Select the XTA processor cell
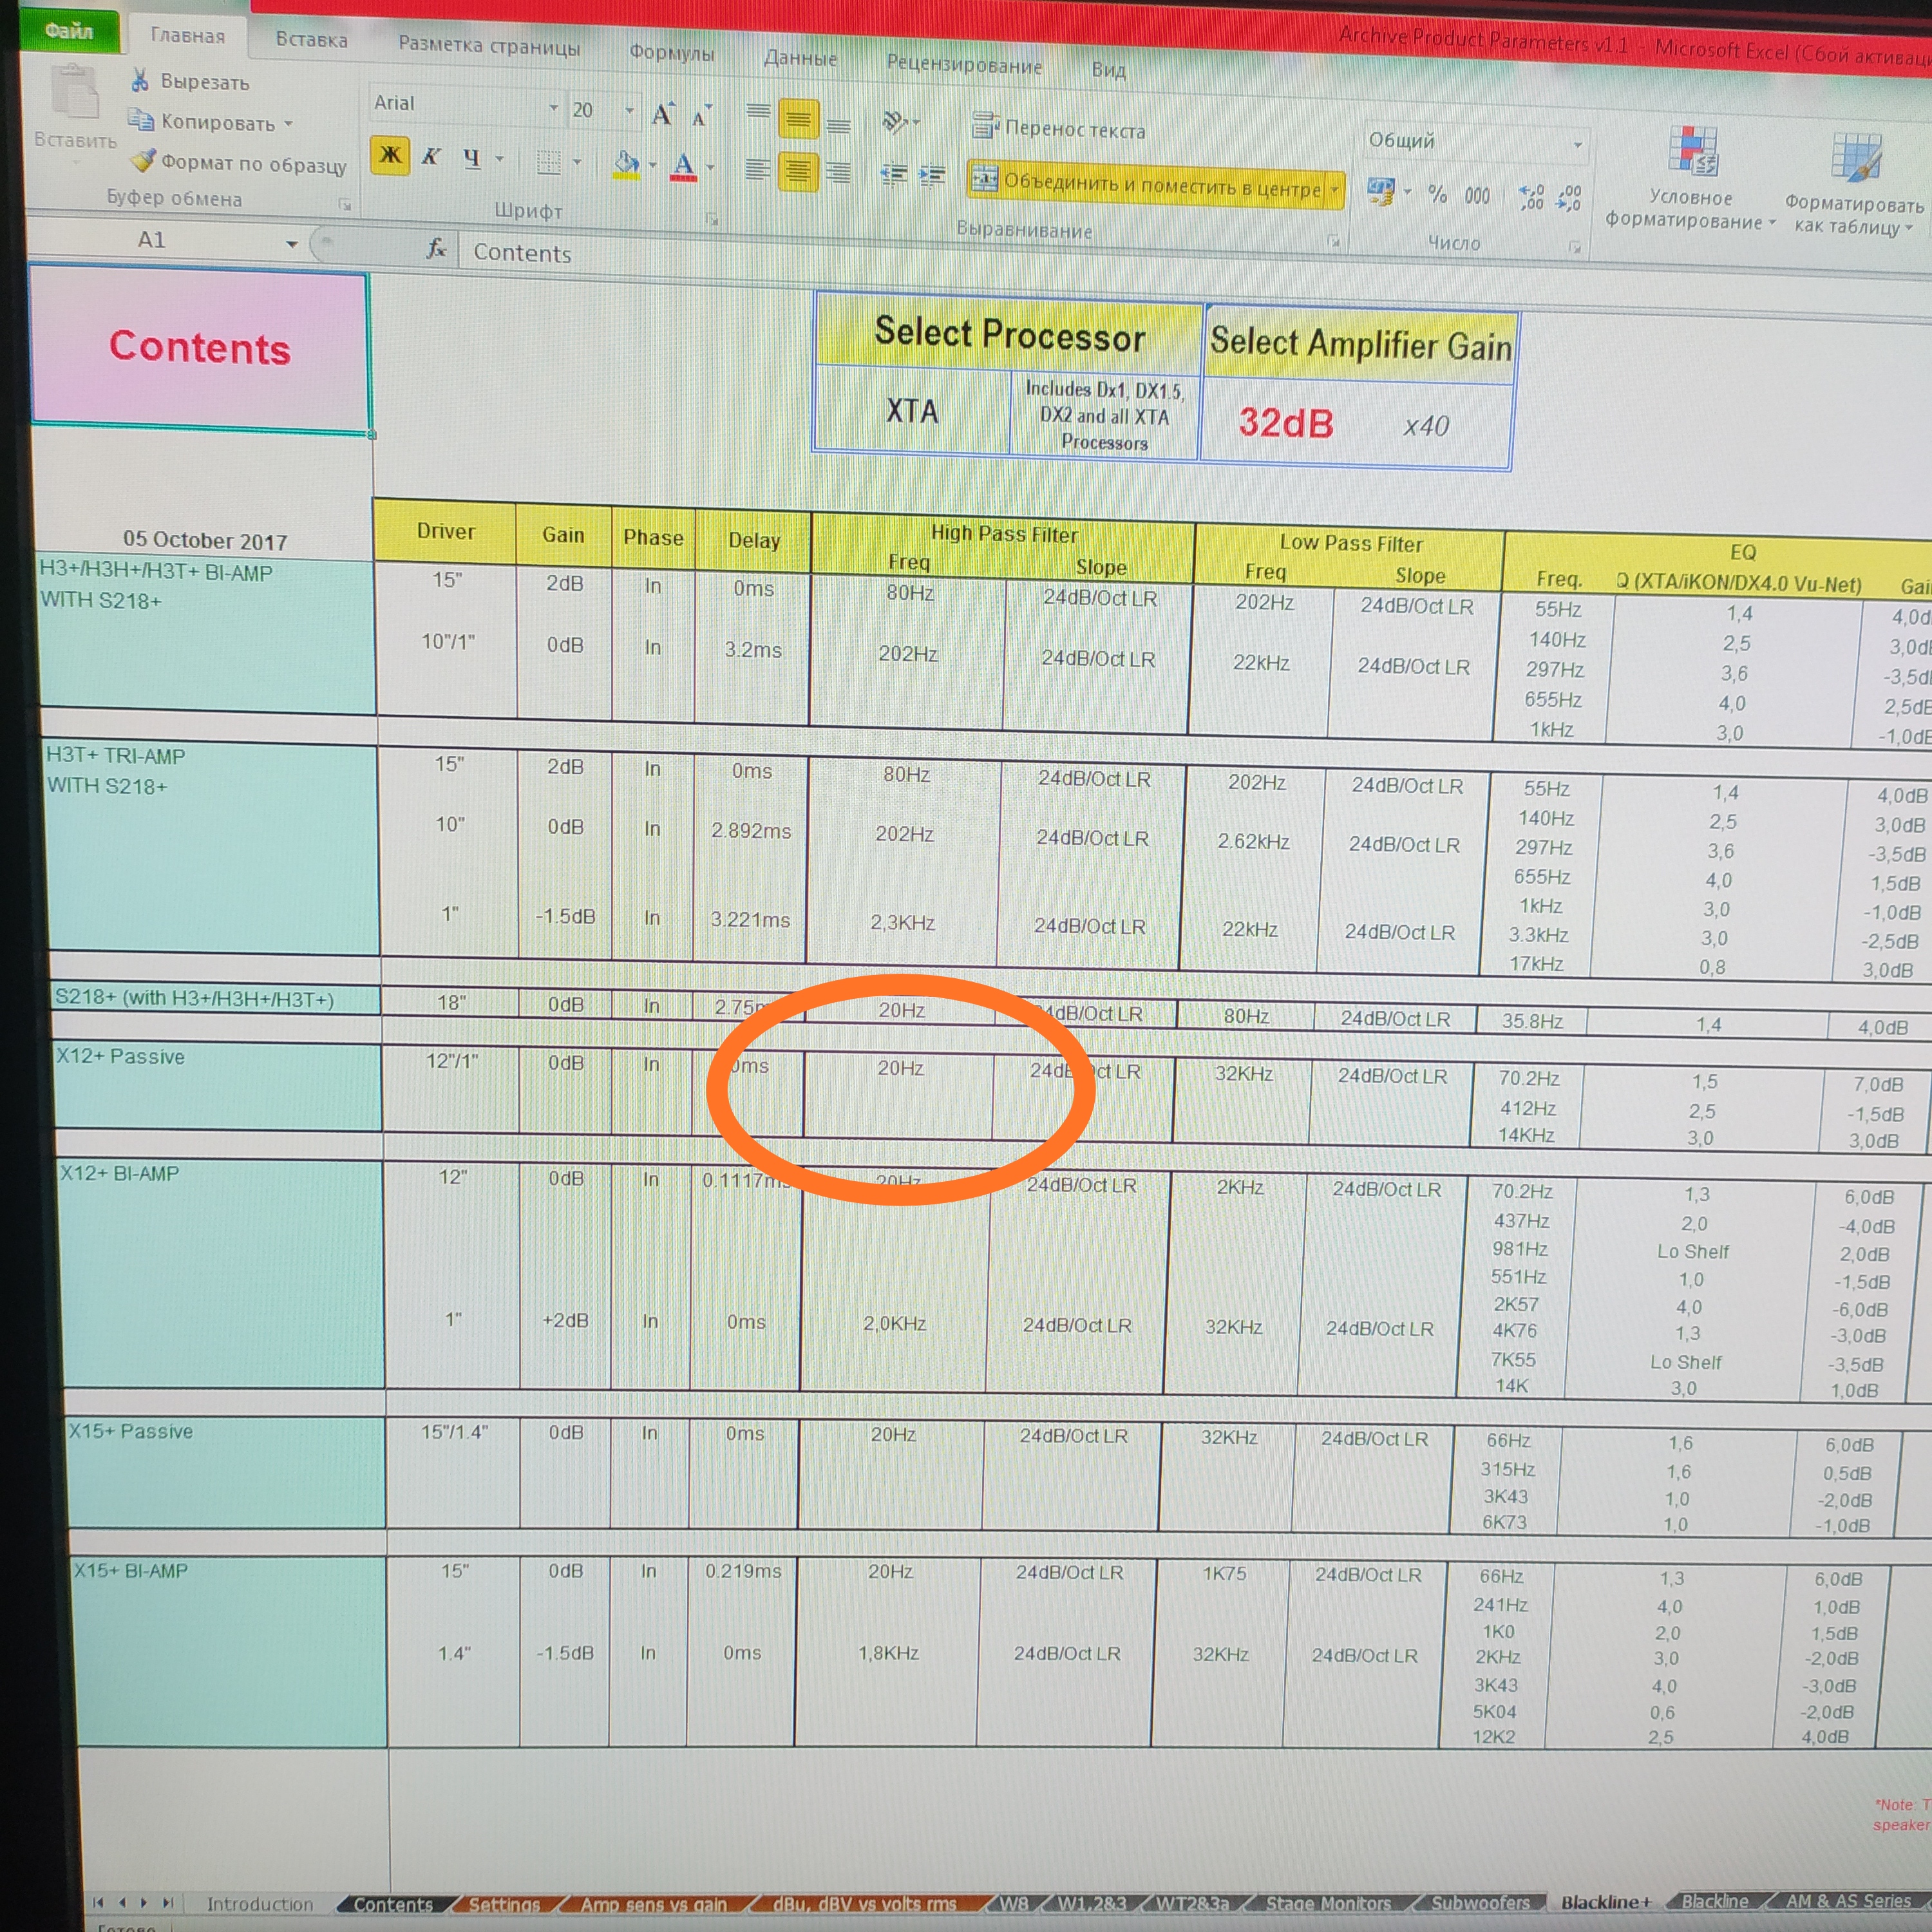This screenshot has height=1932, width=1932. click(912, 411)
